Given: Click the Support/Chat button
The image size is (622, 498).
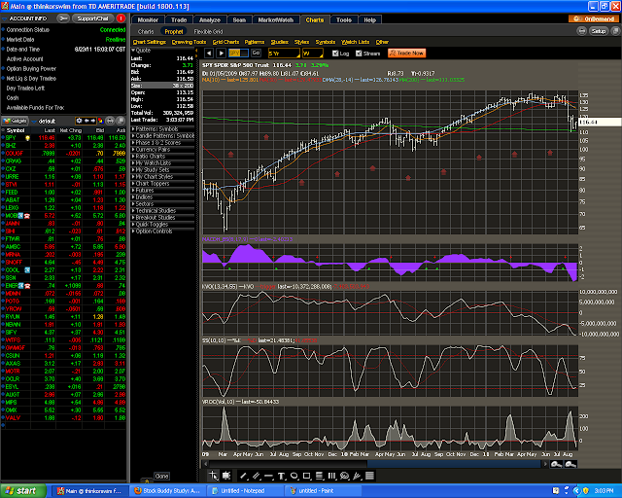Looking at the screenshot, I should pos(93,18).
